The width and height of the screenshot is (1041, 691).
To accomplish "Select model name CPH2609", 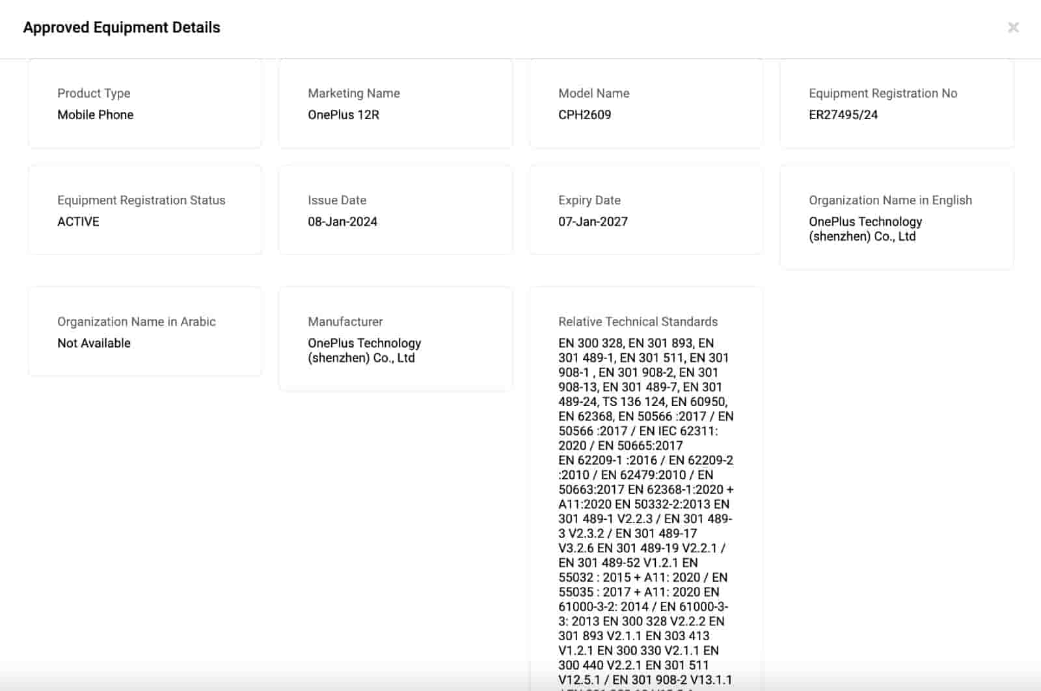I will [584, 115].
